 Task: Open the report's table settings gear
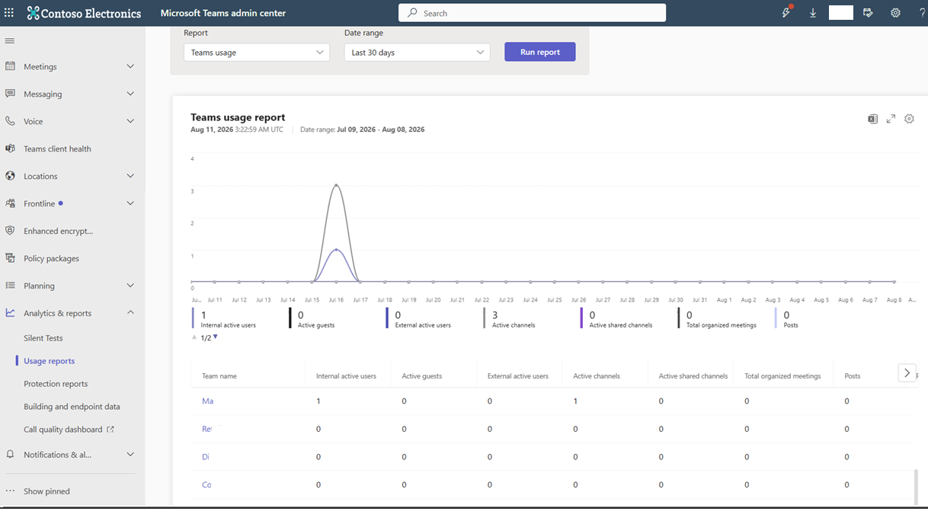click(909, 119)
